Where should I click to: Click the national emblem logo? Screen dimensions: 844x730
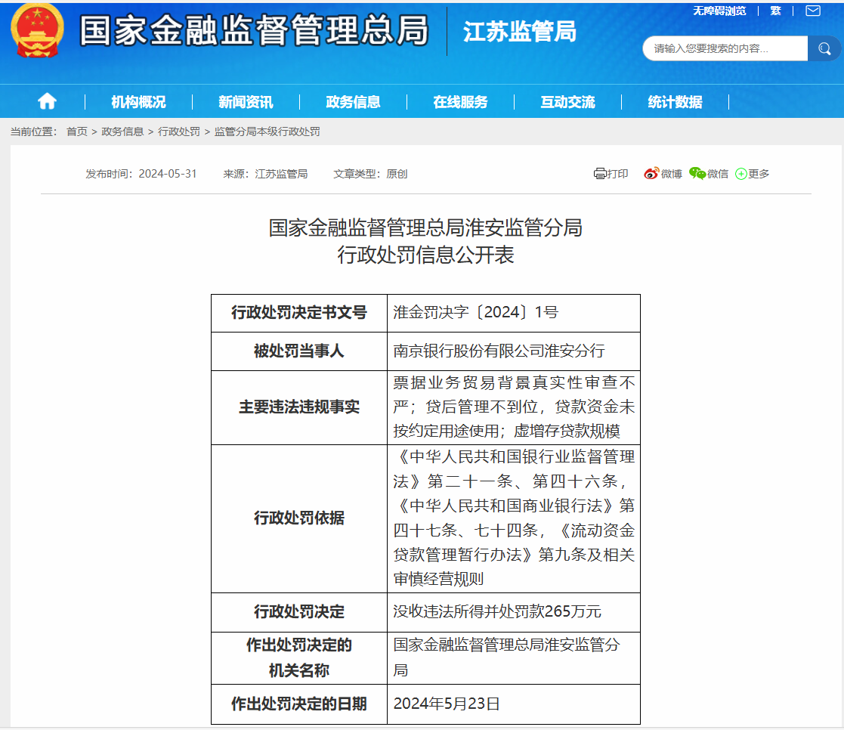pyautogui.click(x=37, y=30)
